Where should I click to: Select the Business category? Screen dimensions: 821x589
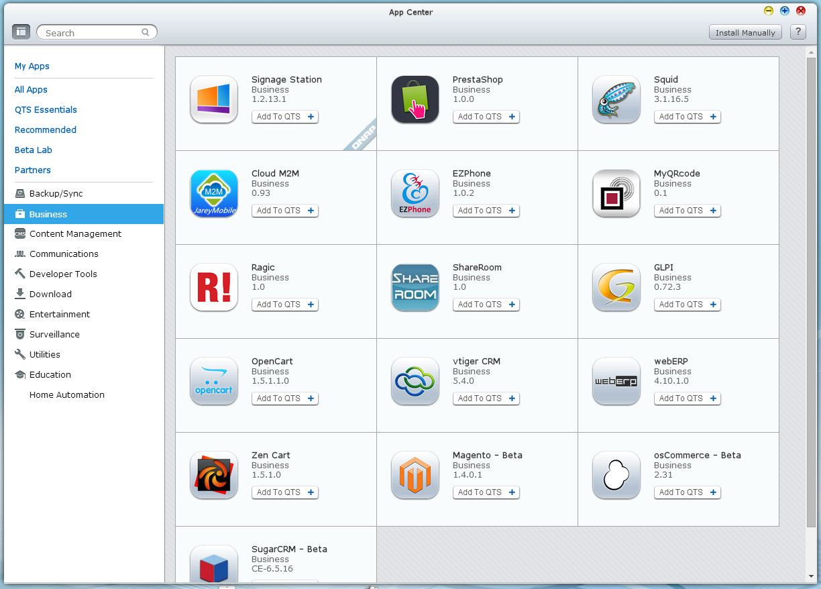click(x=84, y=214)
